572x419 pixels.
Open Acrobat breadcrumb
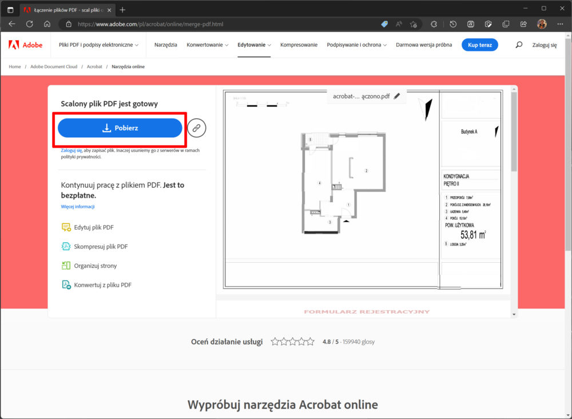click(x=94, y=67)
